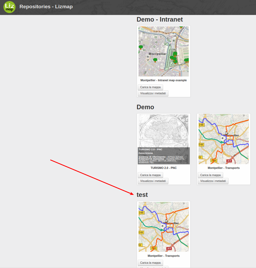This screenshot has height=268, width=256.
Task: Select the 'test' section heading
Action: pos(142,195)
